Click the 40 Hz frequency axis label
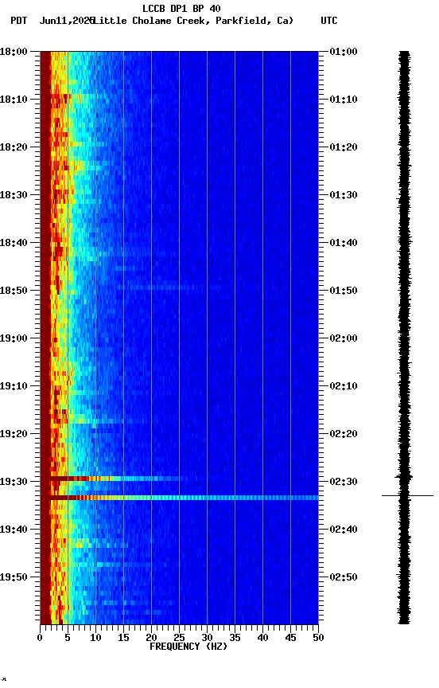The width and height of the screenshot is (439, 688). tap(262, 638)
